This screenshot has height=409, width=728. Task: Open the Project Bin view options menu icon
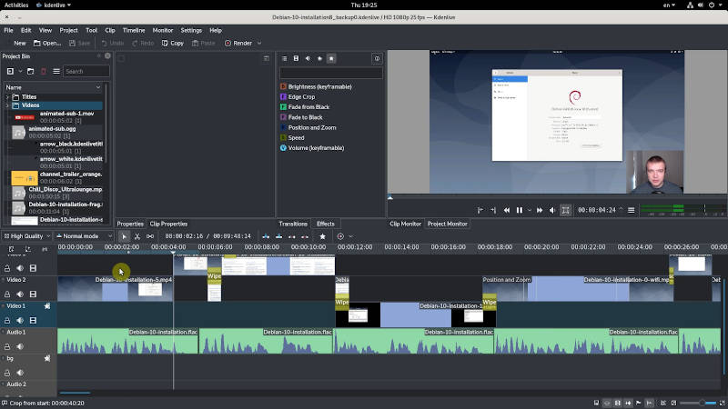point(56,72)
